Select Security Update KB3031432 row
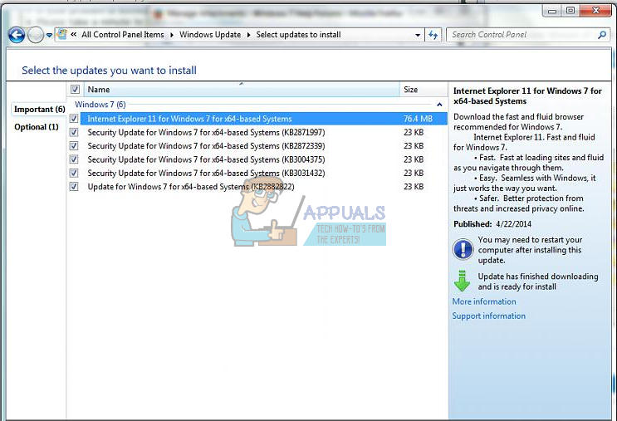The height and width of the screenshot is (421, 617). coord(263,173)
